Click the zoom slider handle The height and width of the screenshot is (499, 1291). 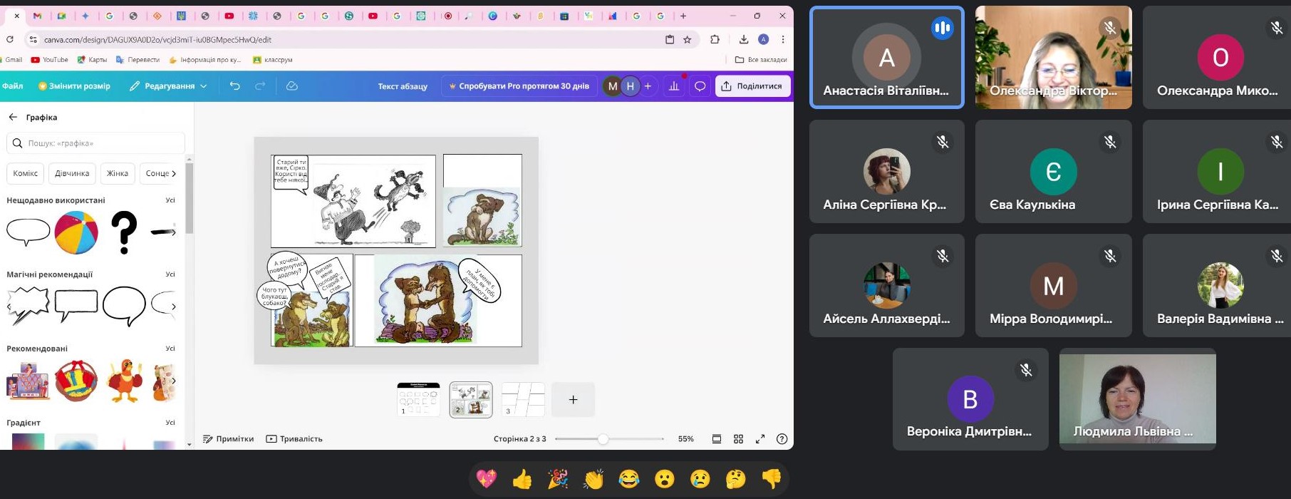pyautogui.click(x=603, y=439)
